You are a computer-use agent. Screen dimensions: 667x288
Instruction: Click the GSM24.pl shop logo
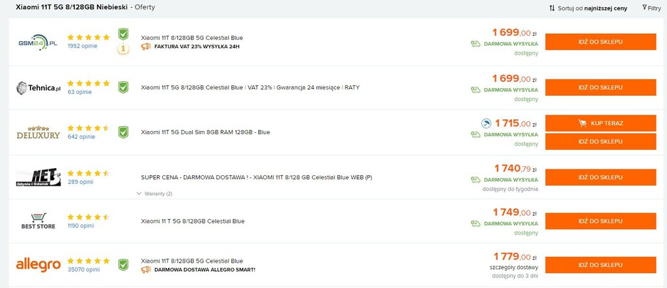pyautogui.click(x=38, y=42)
